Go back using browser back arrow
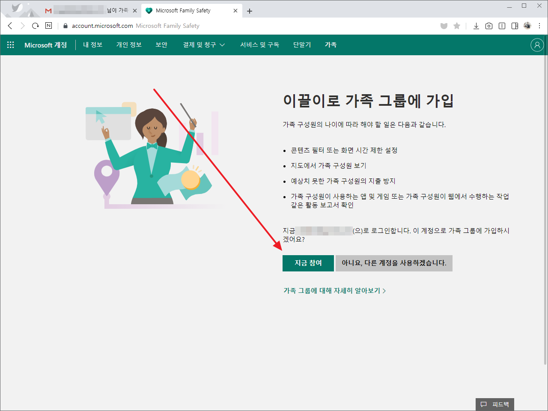This screenshot has height=411, width=548. (10, 26)
